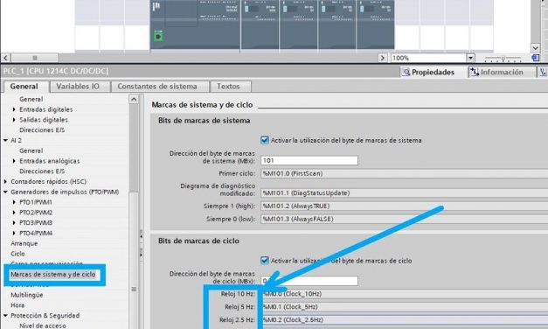Select Marcas de sistema y de ciclo

(53, 275)
